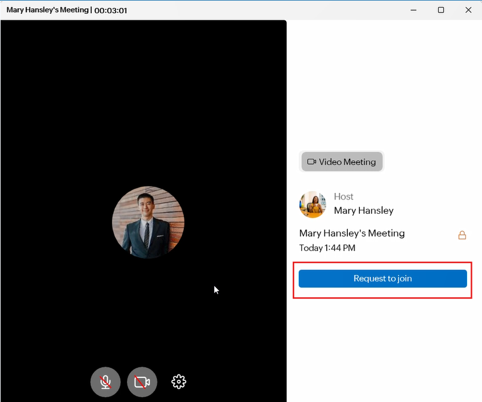Click the orange lock icon
Screen dimensions: 482x402
462,235
